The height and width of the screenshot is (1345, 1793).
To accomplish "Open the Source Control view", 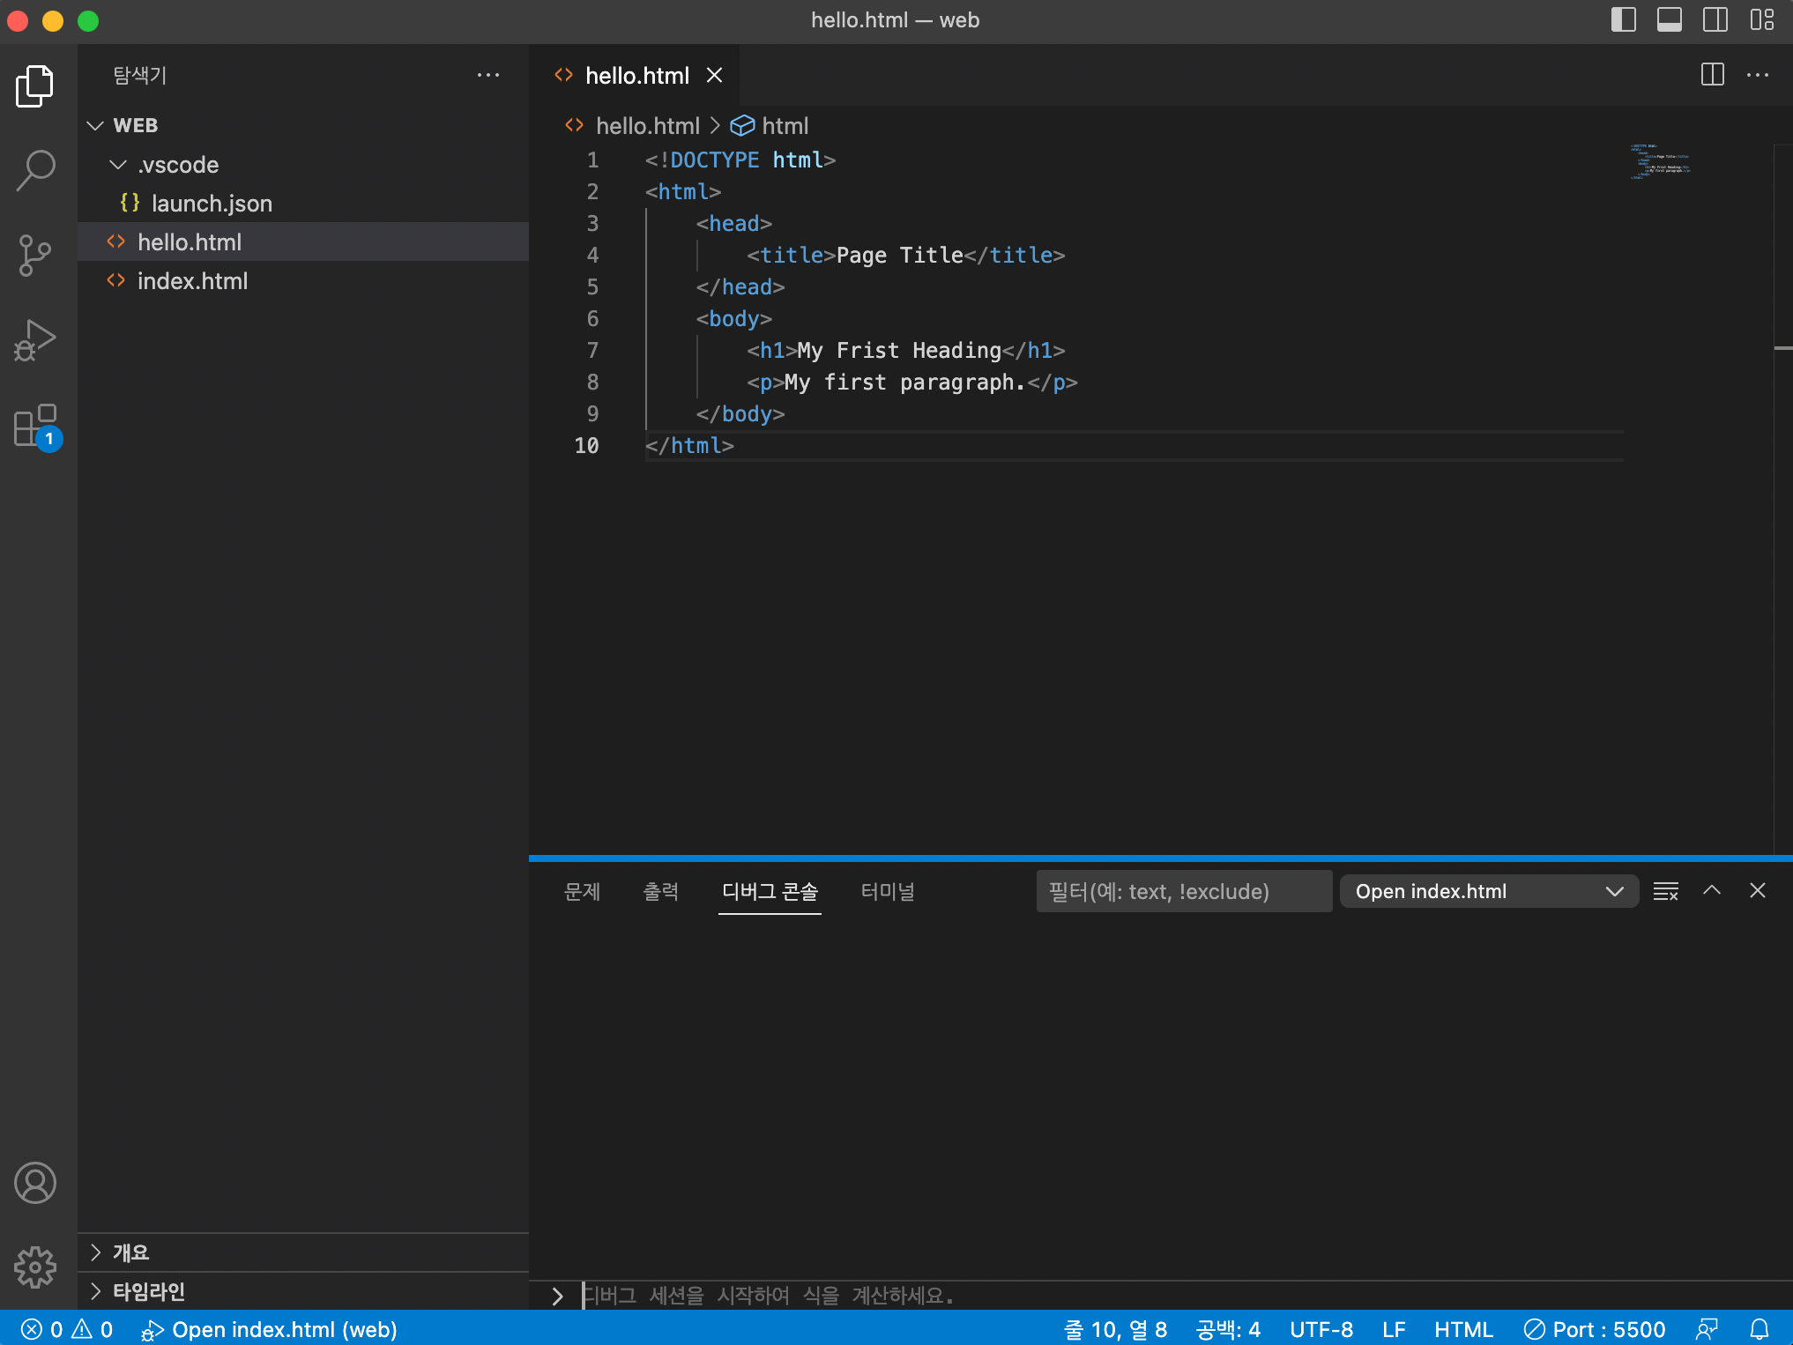I will point(35,256).
